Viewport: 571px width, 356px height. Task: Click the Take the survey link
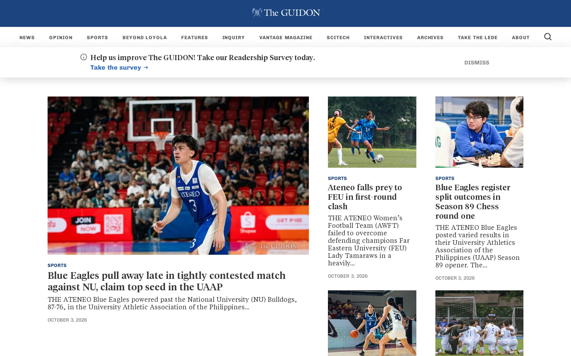119,67
